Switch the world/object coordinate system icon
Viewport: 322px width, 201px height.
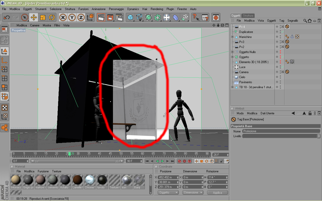pos(90,18)
